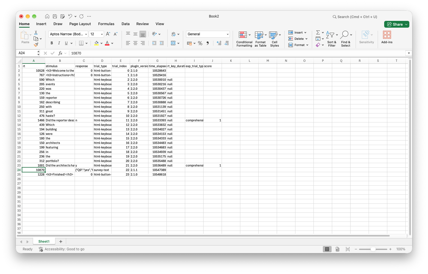Open the Insert ribbon tab

(41, 24)
